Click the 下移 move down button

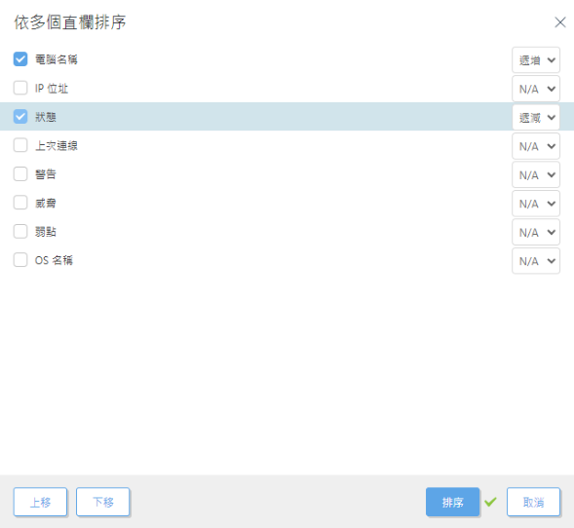pyautogui.click(x=103, y=502)
